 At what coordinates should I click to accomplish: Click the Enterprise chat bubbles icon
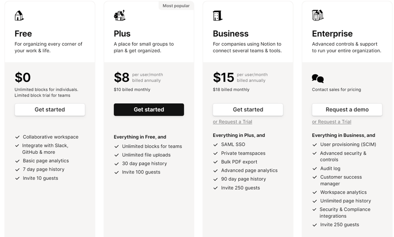[x=318, y=79]
